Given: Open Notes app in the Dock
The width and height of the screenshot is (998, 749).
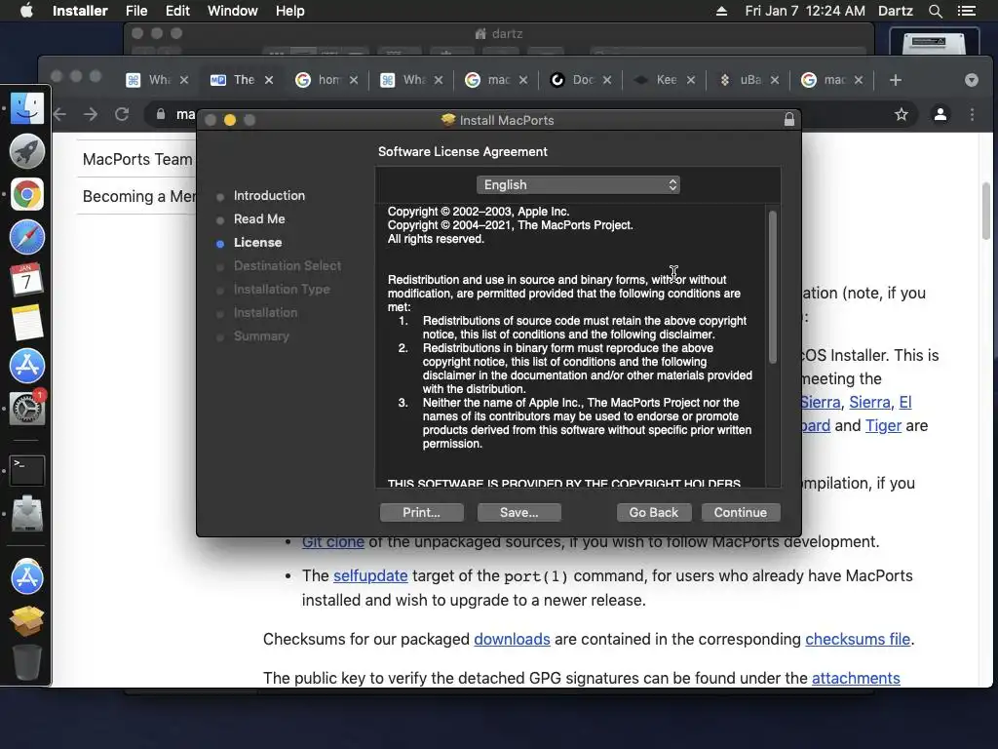Looking at the screenshot, I should point(26,322).
